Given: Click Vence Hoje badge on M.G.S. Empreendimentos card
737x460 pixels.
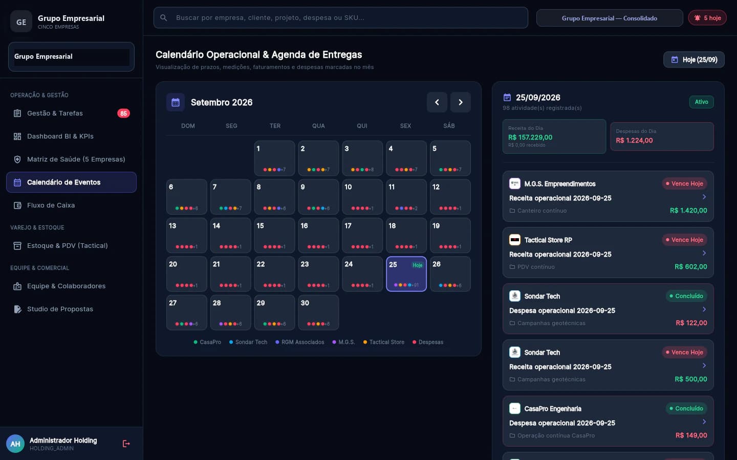Looking at the screenshot, I should click(685, 183).
